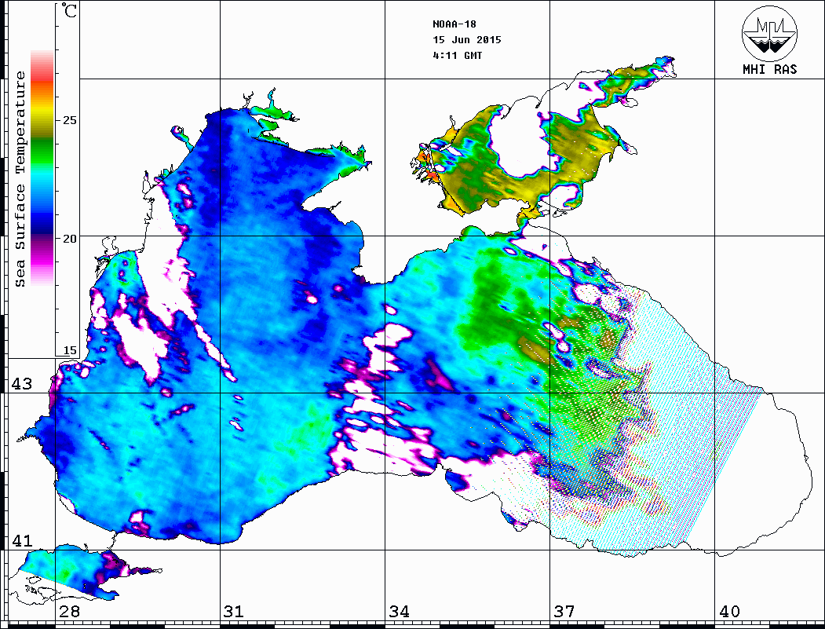The image size is (825, 629).
Task: Click the longitude label 28
Action: (x=69, y=612)
